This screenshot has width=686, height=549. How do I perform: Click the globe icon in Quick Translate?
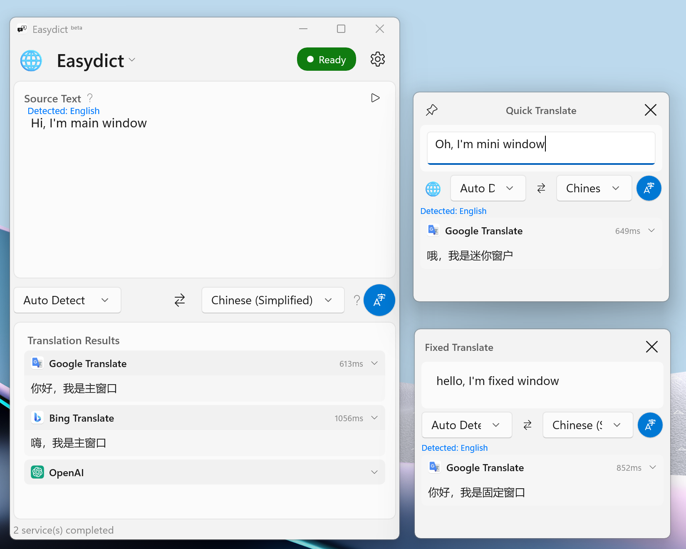pyautogui.click(x=433, y=189)
